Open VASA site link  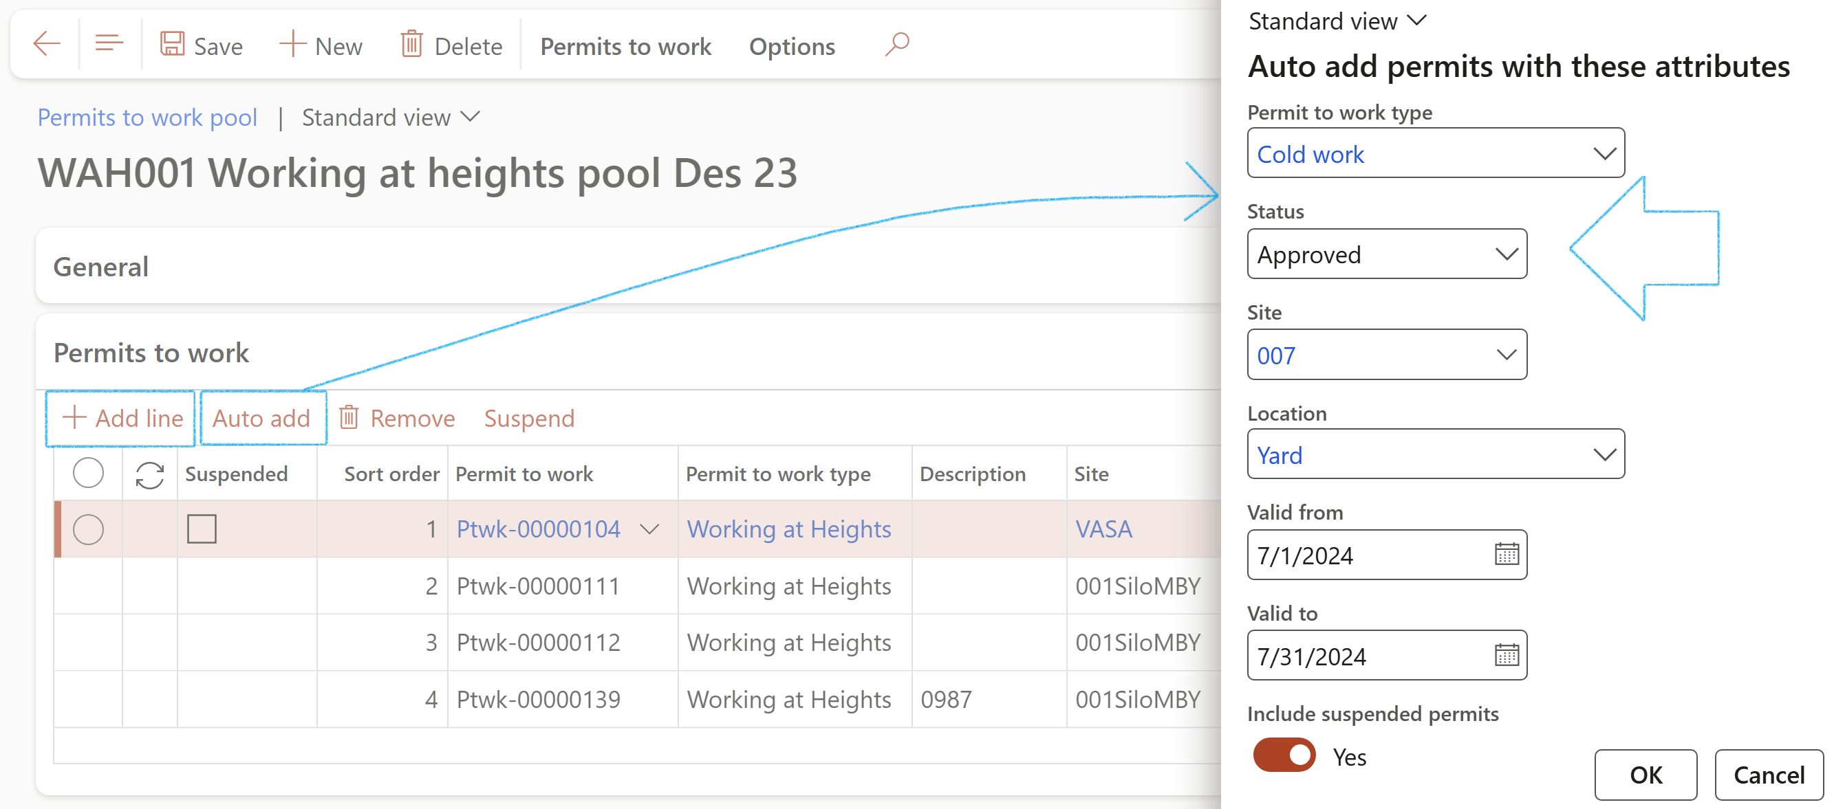(1103, 529)
